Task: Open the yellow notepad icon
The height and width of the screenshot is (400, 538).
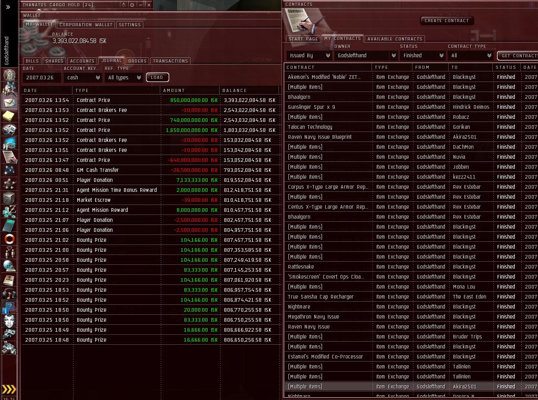Action: click(9, 116)
